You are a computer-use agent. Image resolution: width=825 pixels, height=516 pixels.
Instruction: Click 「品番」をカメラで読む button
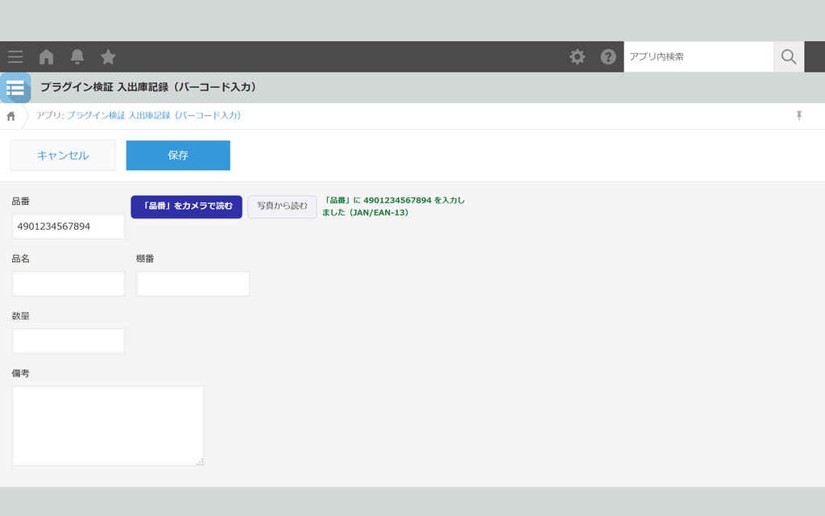186,206
